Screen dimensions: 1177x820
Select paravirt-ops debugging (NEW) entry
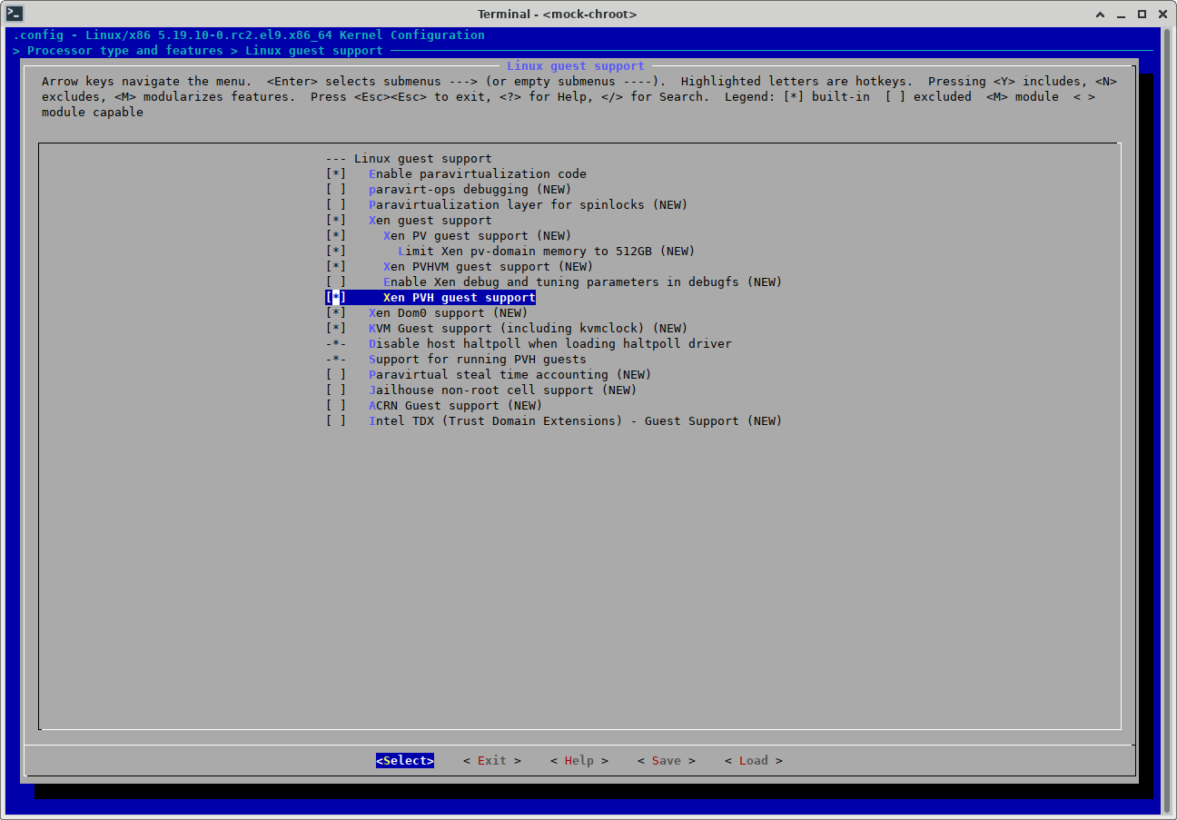click(x=470, y=189)
